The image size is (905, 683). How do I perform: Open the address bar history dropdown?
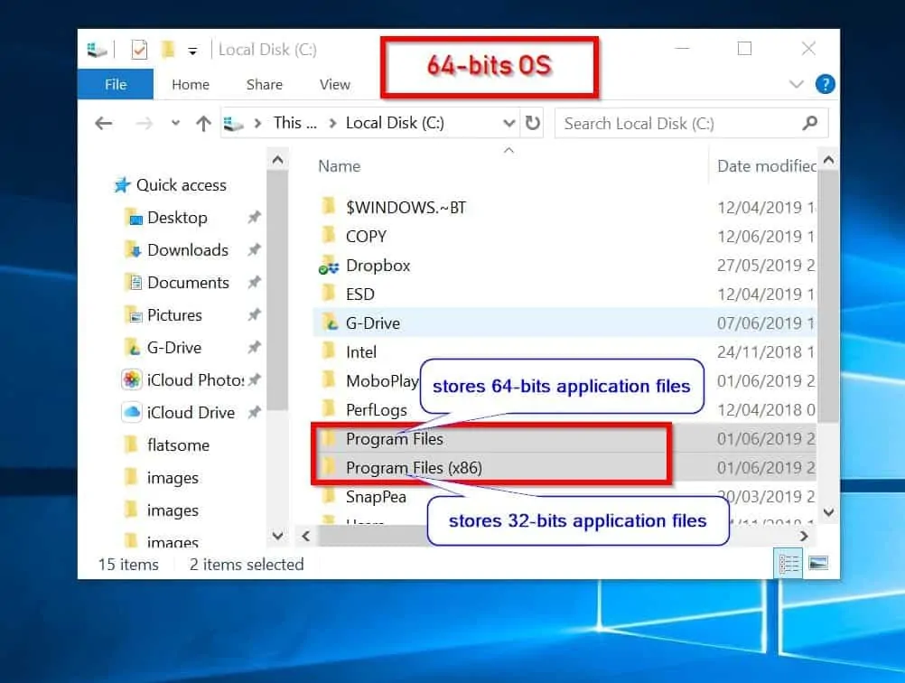point(508,123)
